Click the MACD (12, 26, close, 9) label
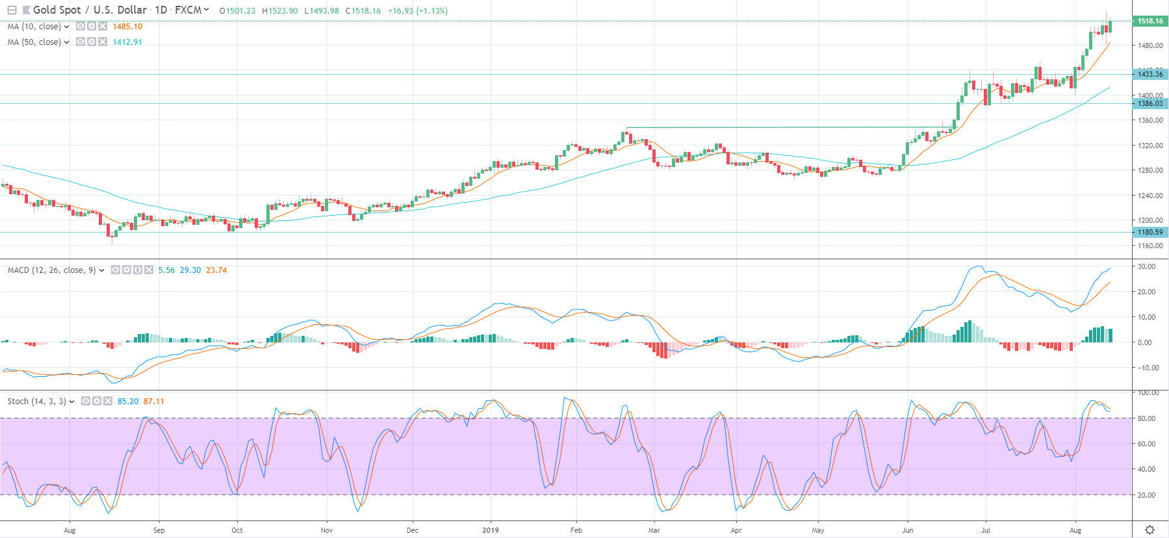Screen dimensions: 1169x538 point(52,270)
